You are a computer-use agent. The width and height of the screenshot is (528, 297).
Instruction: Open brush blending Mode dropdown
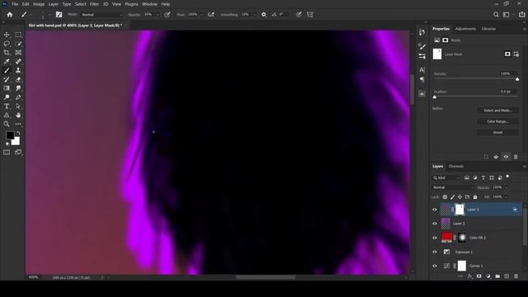tap(102, 15)
